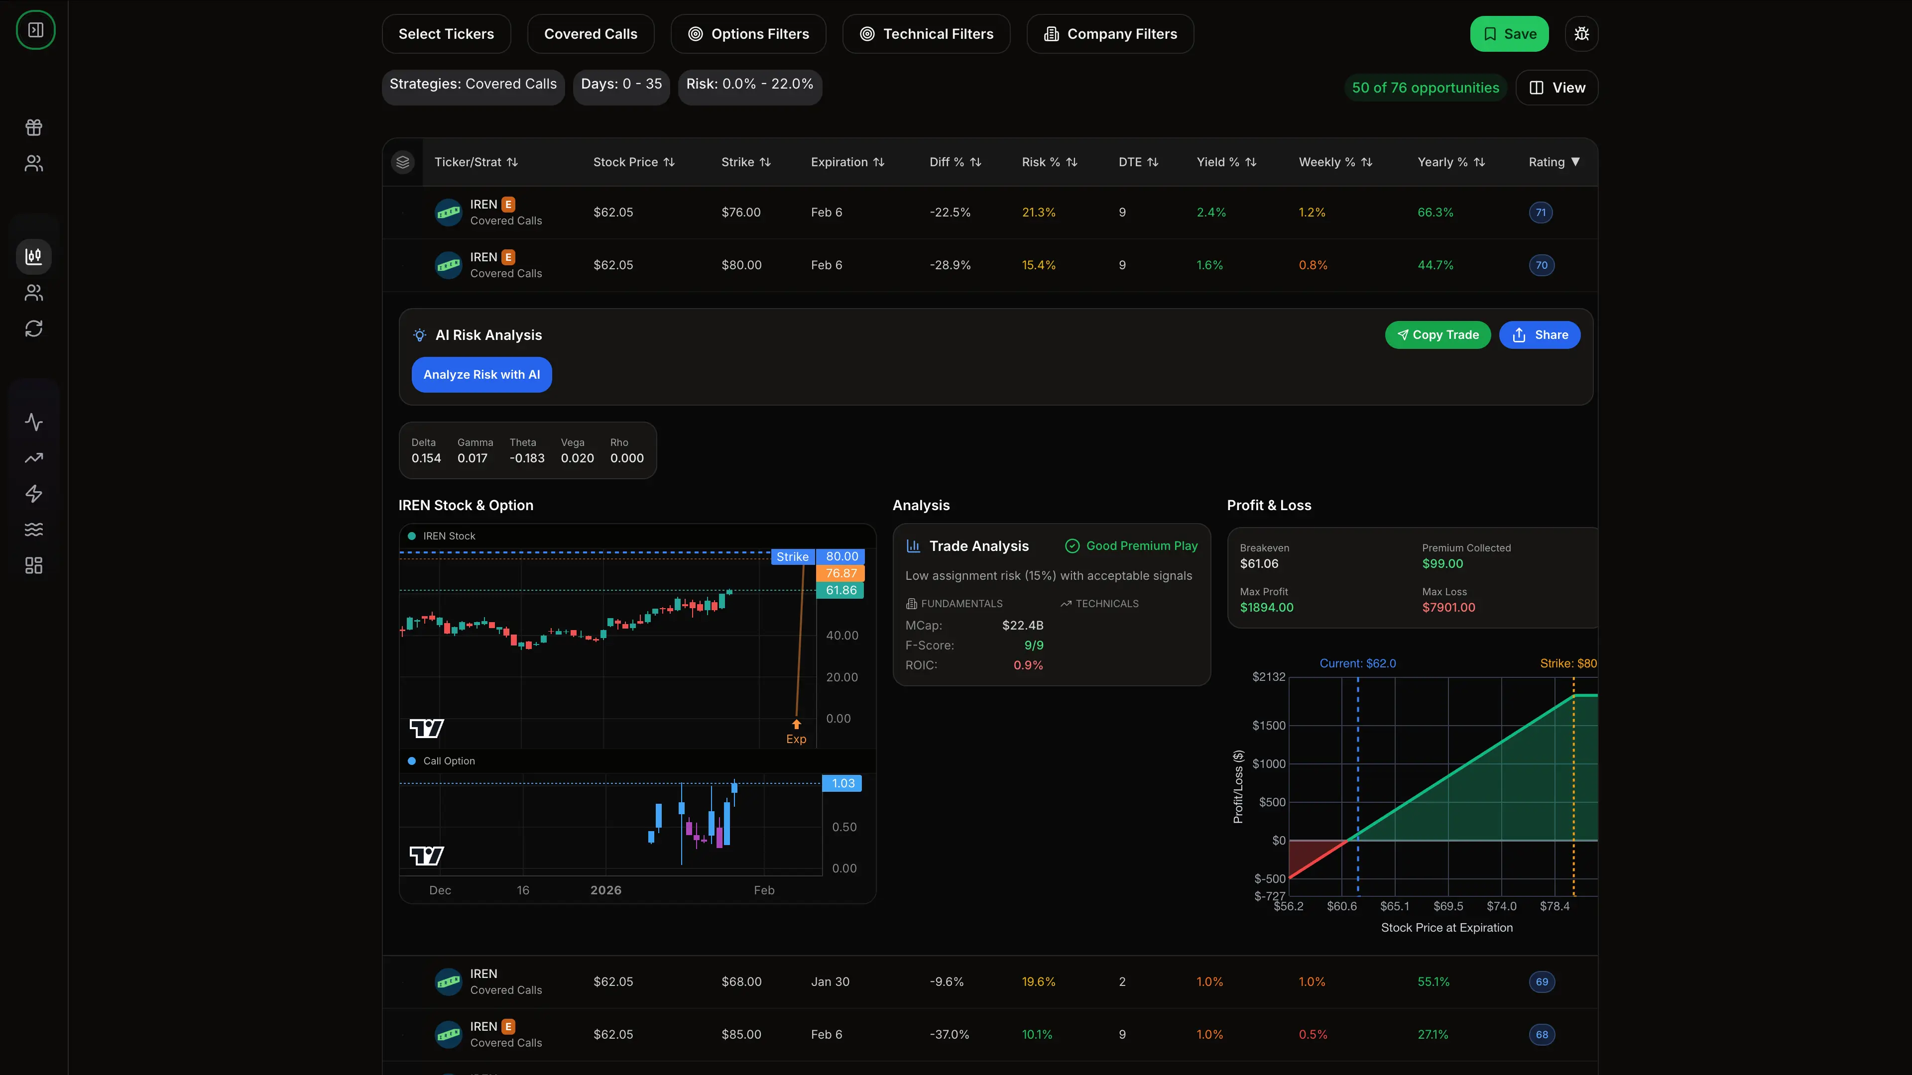Click the Risk 0.0% - 22.0% filter chip
This screenshot has height=1075, width=1912.
750,85
